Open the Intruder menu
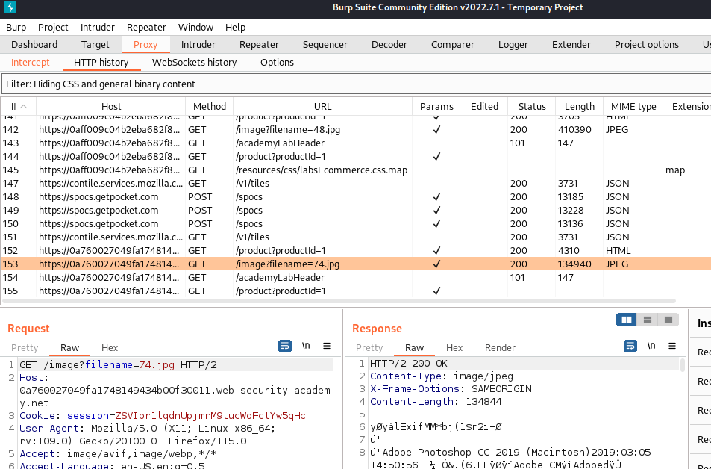 (x=98, y=27)
